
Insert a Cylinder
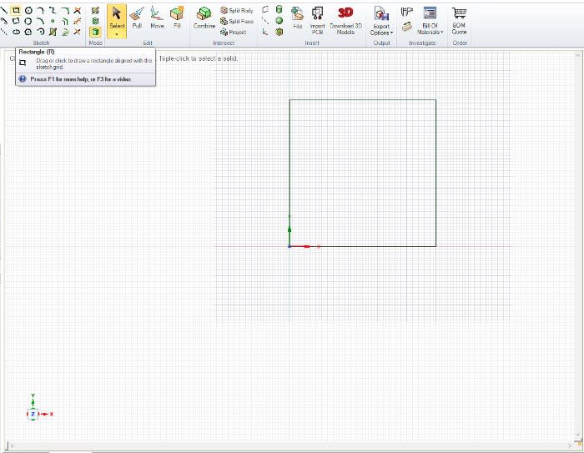pyautogui.click(x=279, y=10)
